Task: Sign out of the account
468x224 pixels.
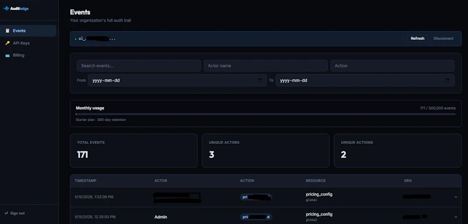Action: 15,213
